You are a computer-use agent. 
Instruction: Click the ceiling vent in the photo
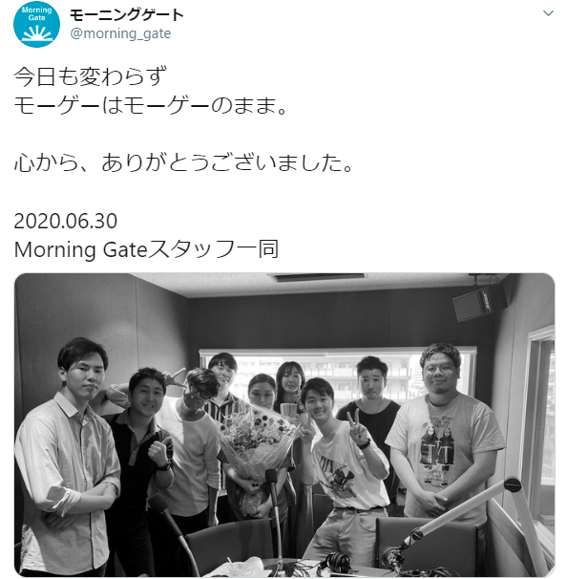pyautogui.click(x=317, y=277)
